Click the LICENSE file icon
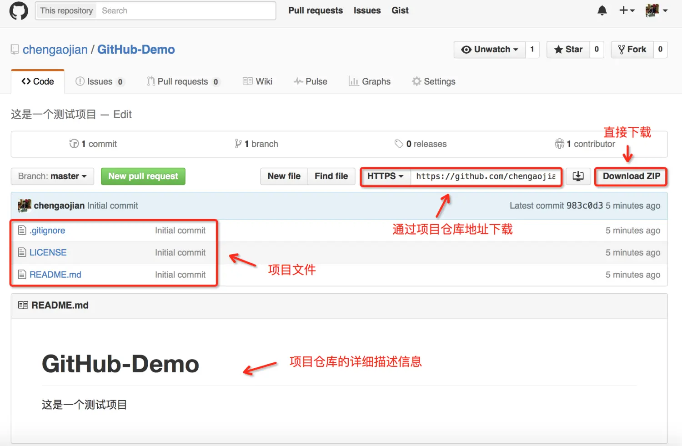Viewport: 682px width, 446px height. click(x=22, y=252)
